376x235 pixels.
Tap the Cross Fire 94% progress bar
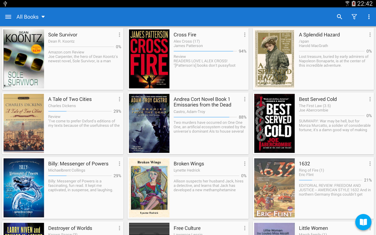(203, 51)
